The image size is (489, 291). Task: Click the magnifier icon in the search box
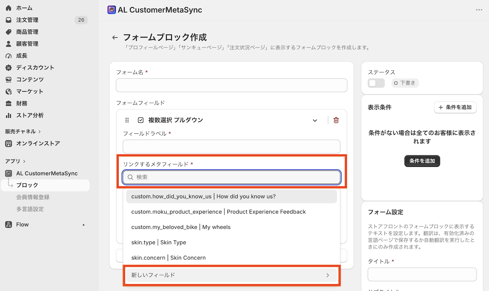coord(130,177)
